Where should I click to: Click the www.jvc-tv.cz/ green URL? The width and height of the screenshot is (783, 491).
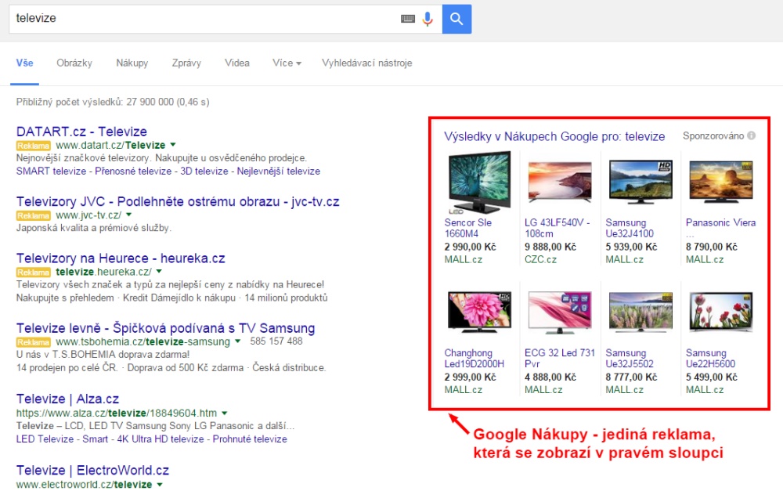pos(88,215)
